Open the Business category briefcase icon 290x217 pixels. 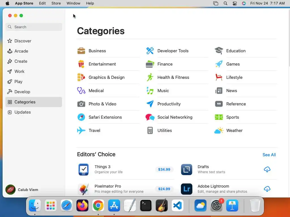[81, 51]
